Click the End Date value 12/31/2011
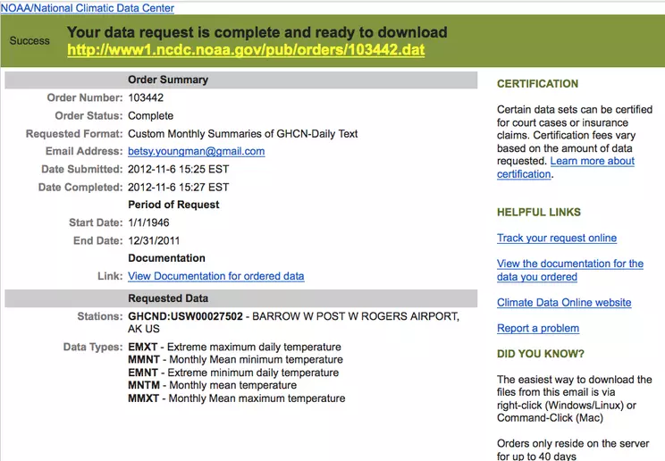 pos(154,240)
